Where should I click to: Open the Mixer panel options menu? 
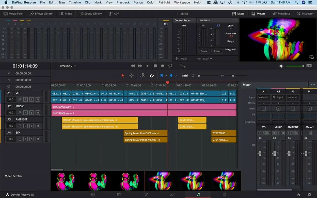click(313, 85)
